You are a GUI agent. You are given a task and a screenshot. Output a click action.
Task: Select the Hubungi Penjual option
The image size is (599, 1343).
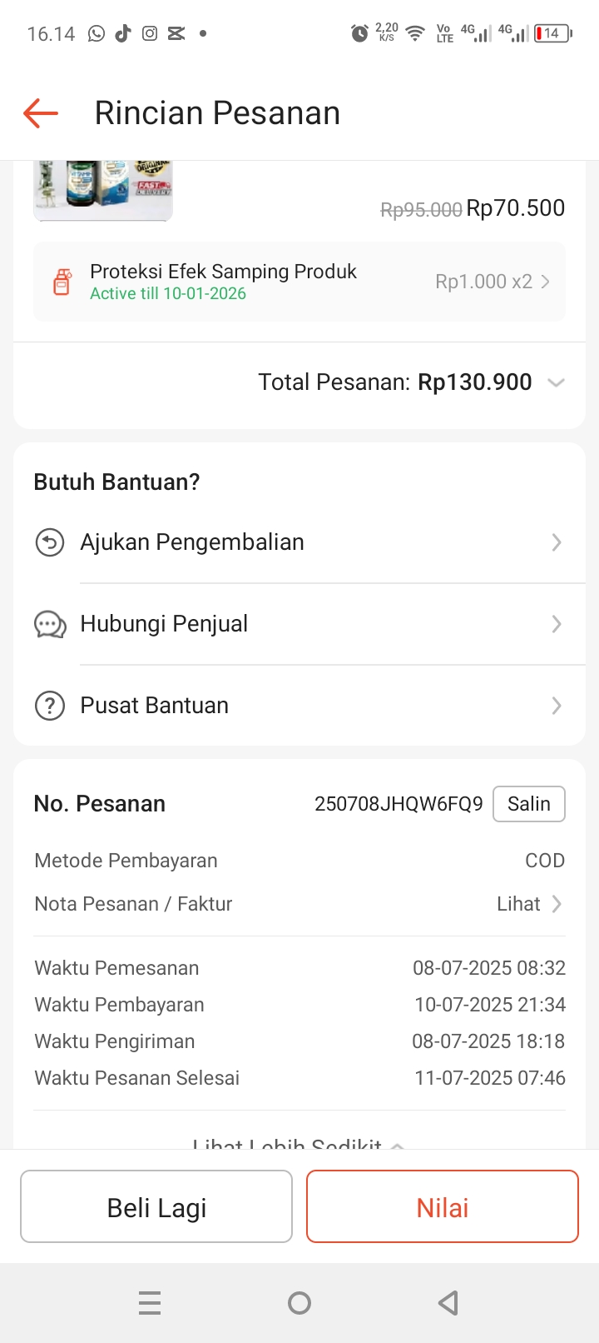click(x=164, y=624)
